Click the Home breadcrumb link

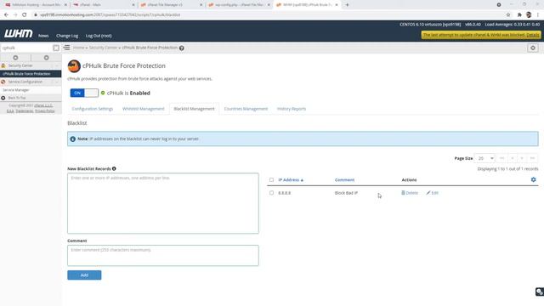78,48
